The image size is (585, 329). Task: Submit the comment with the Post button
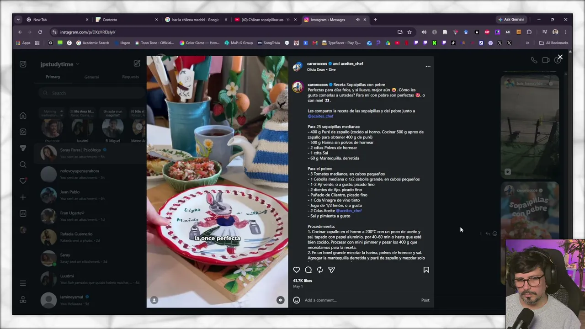[x=425, y=300]
